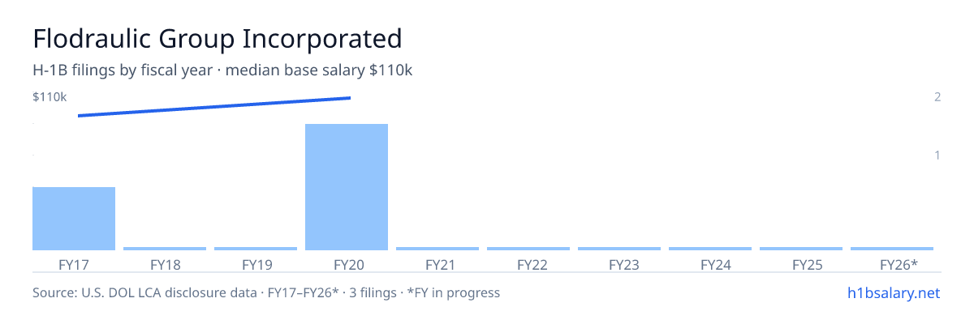This screenshot has width=974, height=324.
Task: Click the FY24 bar stub
Action: click(710, 248)
